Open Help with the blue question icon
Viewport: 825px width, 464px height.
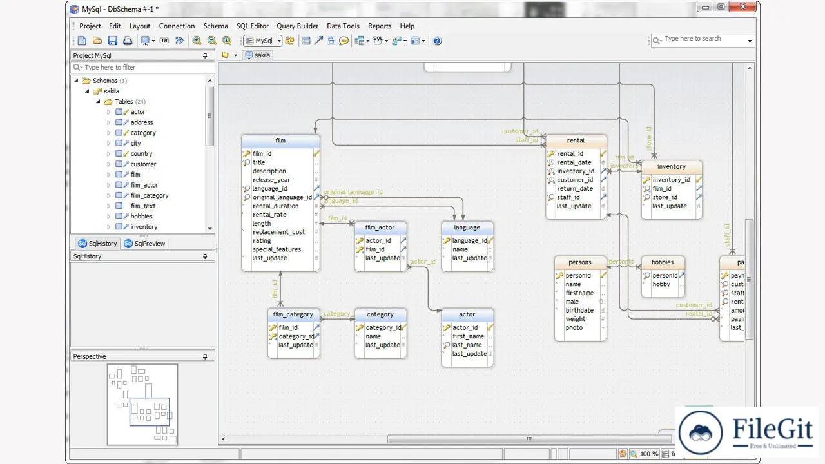coord(438,41)
